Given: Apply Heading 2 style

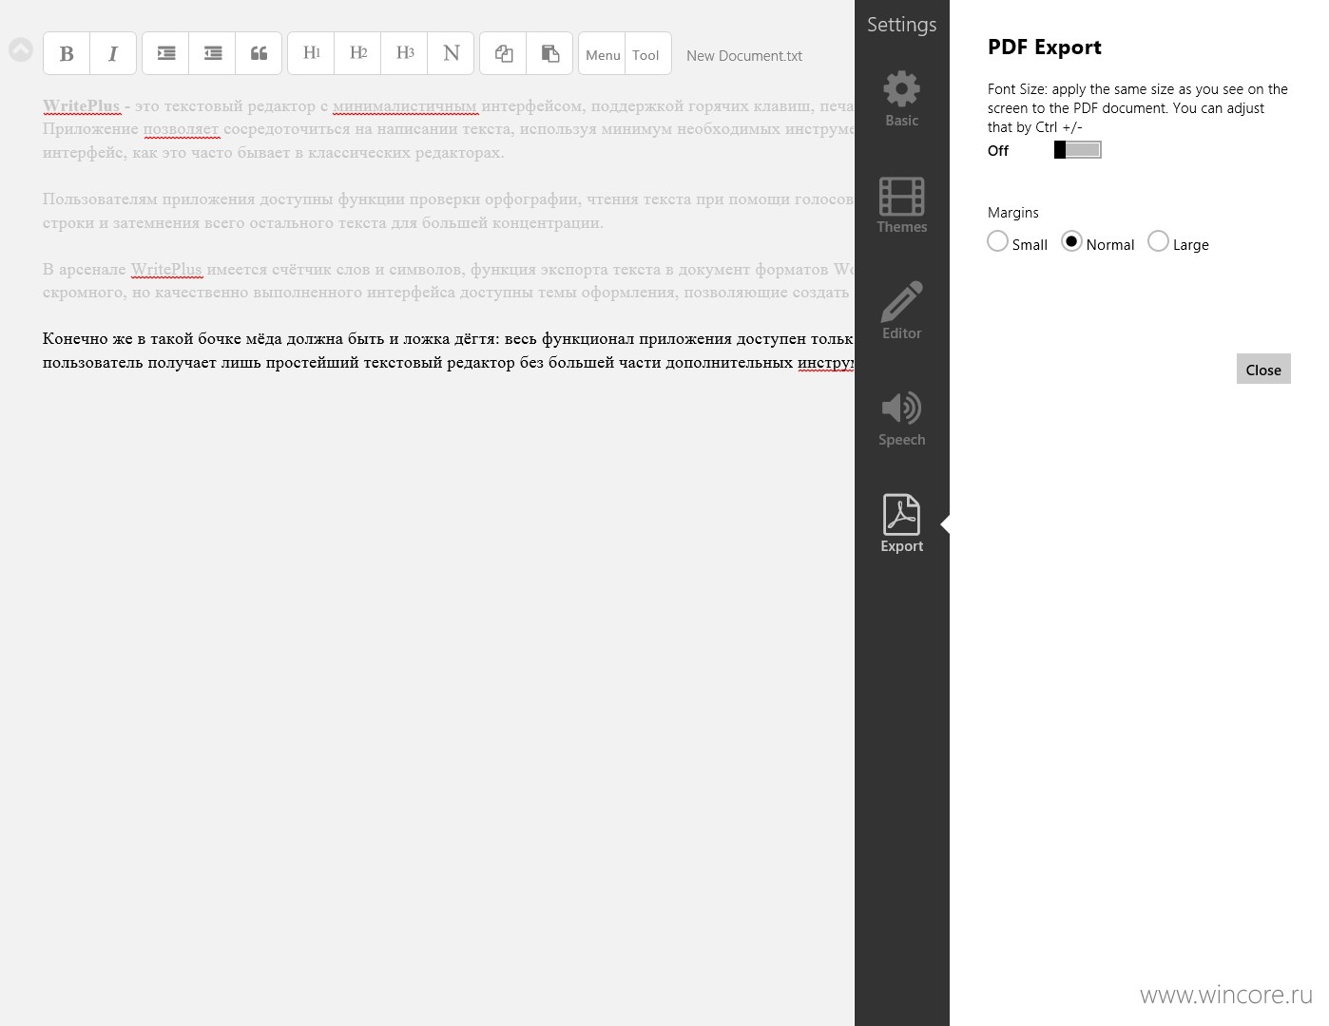Looking at the screenshot, I should [358, 53].
